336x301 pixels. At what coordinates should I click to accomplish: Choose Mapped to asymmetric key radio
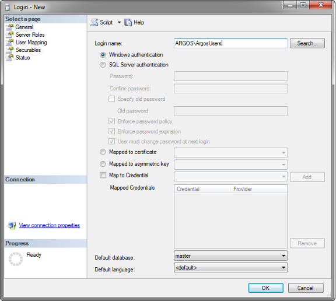point(103,164)
